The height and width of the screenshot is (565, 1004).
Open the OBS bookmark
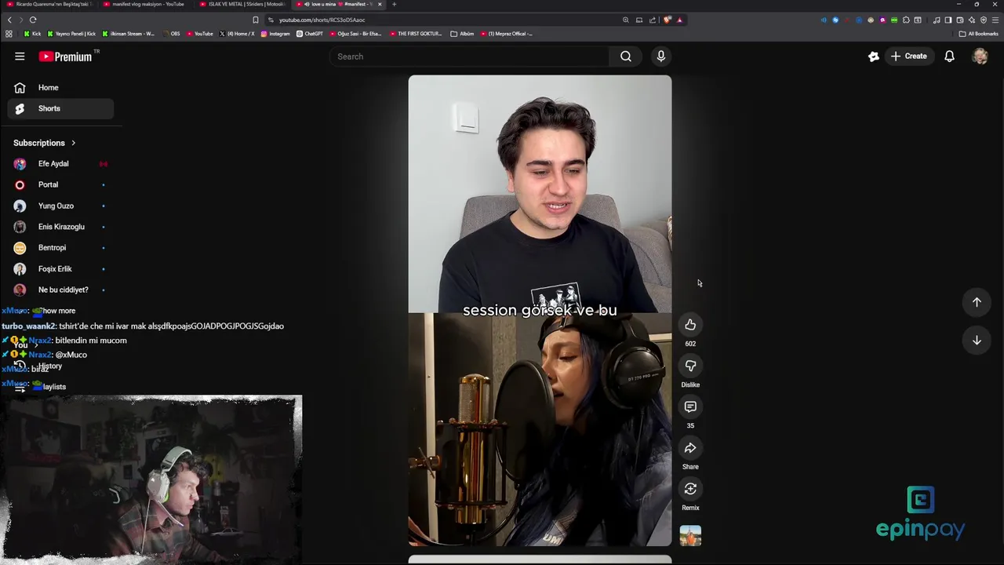[x=170, y=34]
